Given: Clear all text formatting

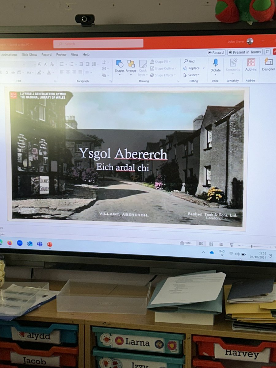Looking at the screenshot, I should [x=52, y=64].
